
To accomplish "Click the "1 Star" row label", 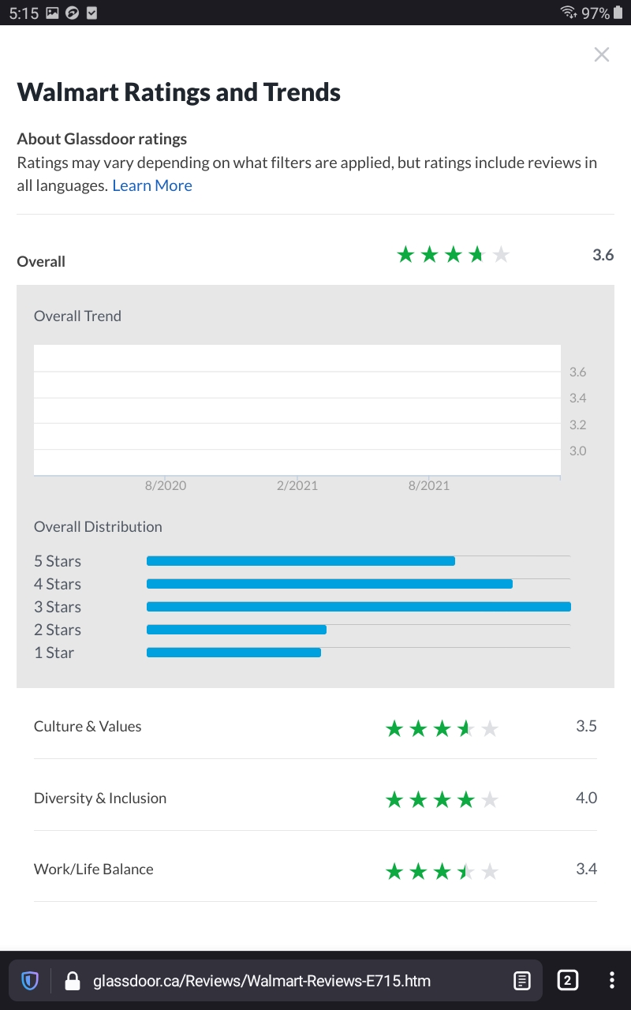I will point(54,653).
